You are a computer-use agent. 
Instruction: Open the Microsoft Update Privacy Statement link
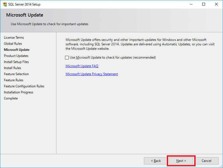pyautogui.click(x=92, y=74)
